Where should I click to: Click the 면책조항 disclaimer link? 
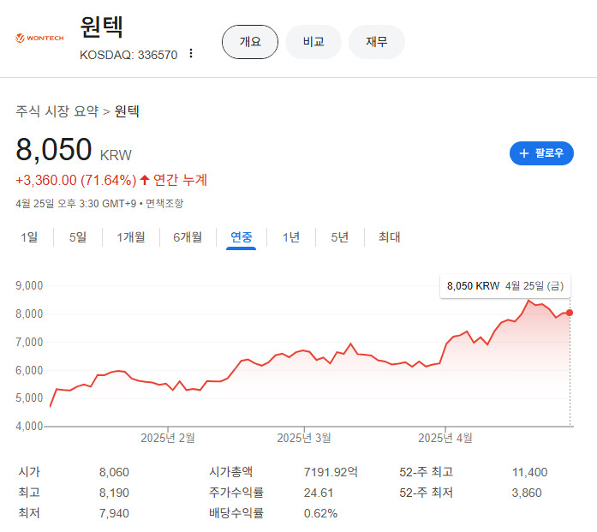(164, 203)
